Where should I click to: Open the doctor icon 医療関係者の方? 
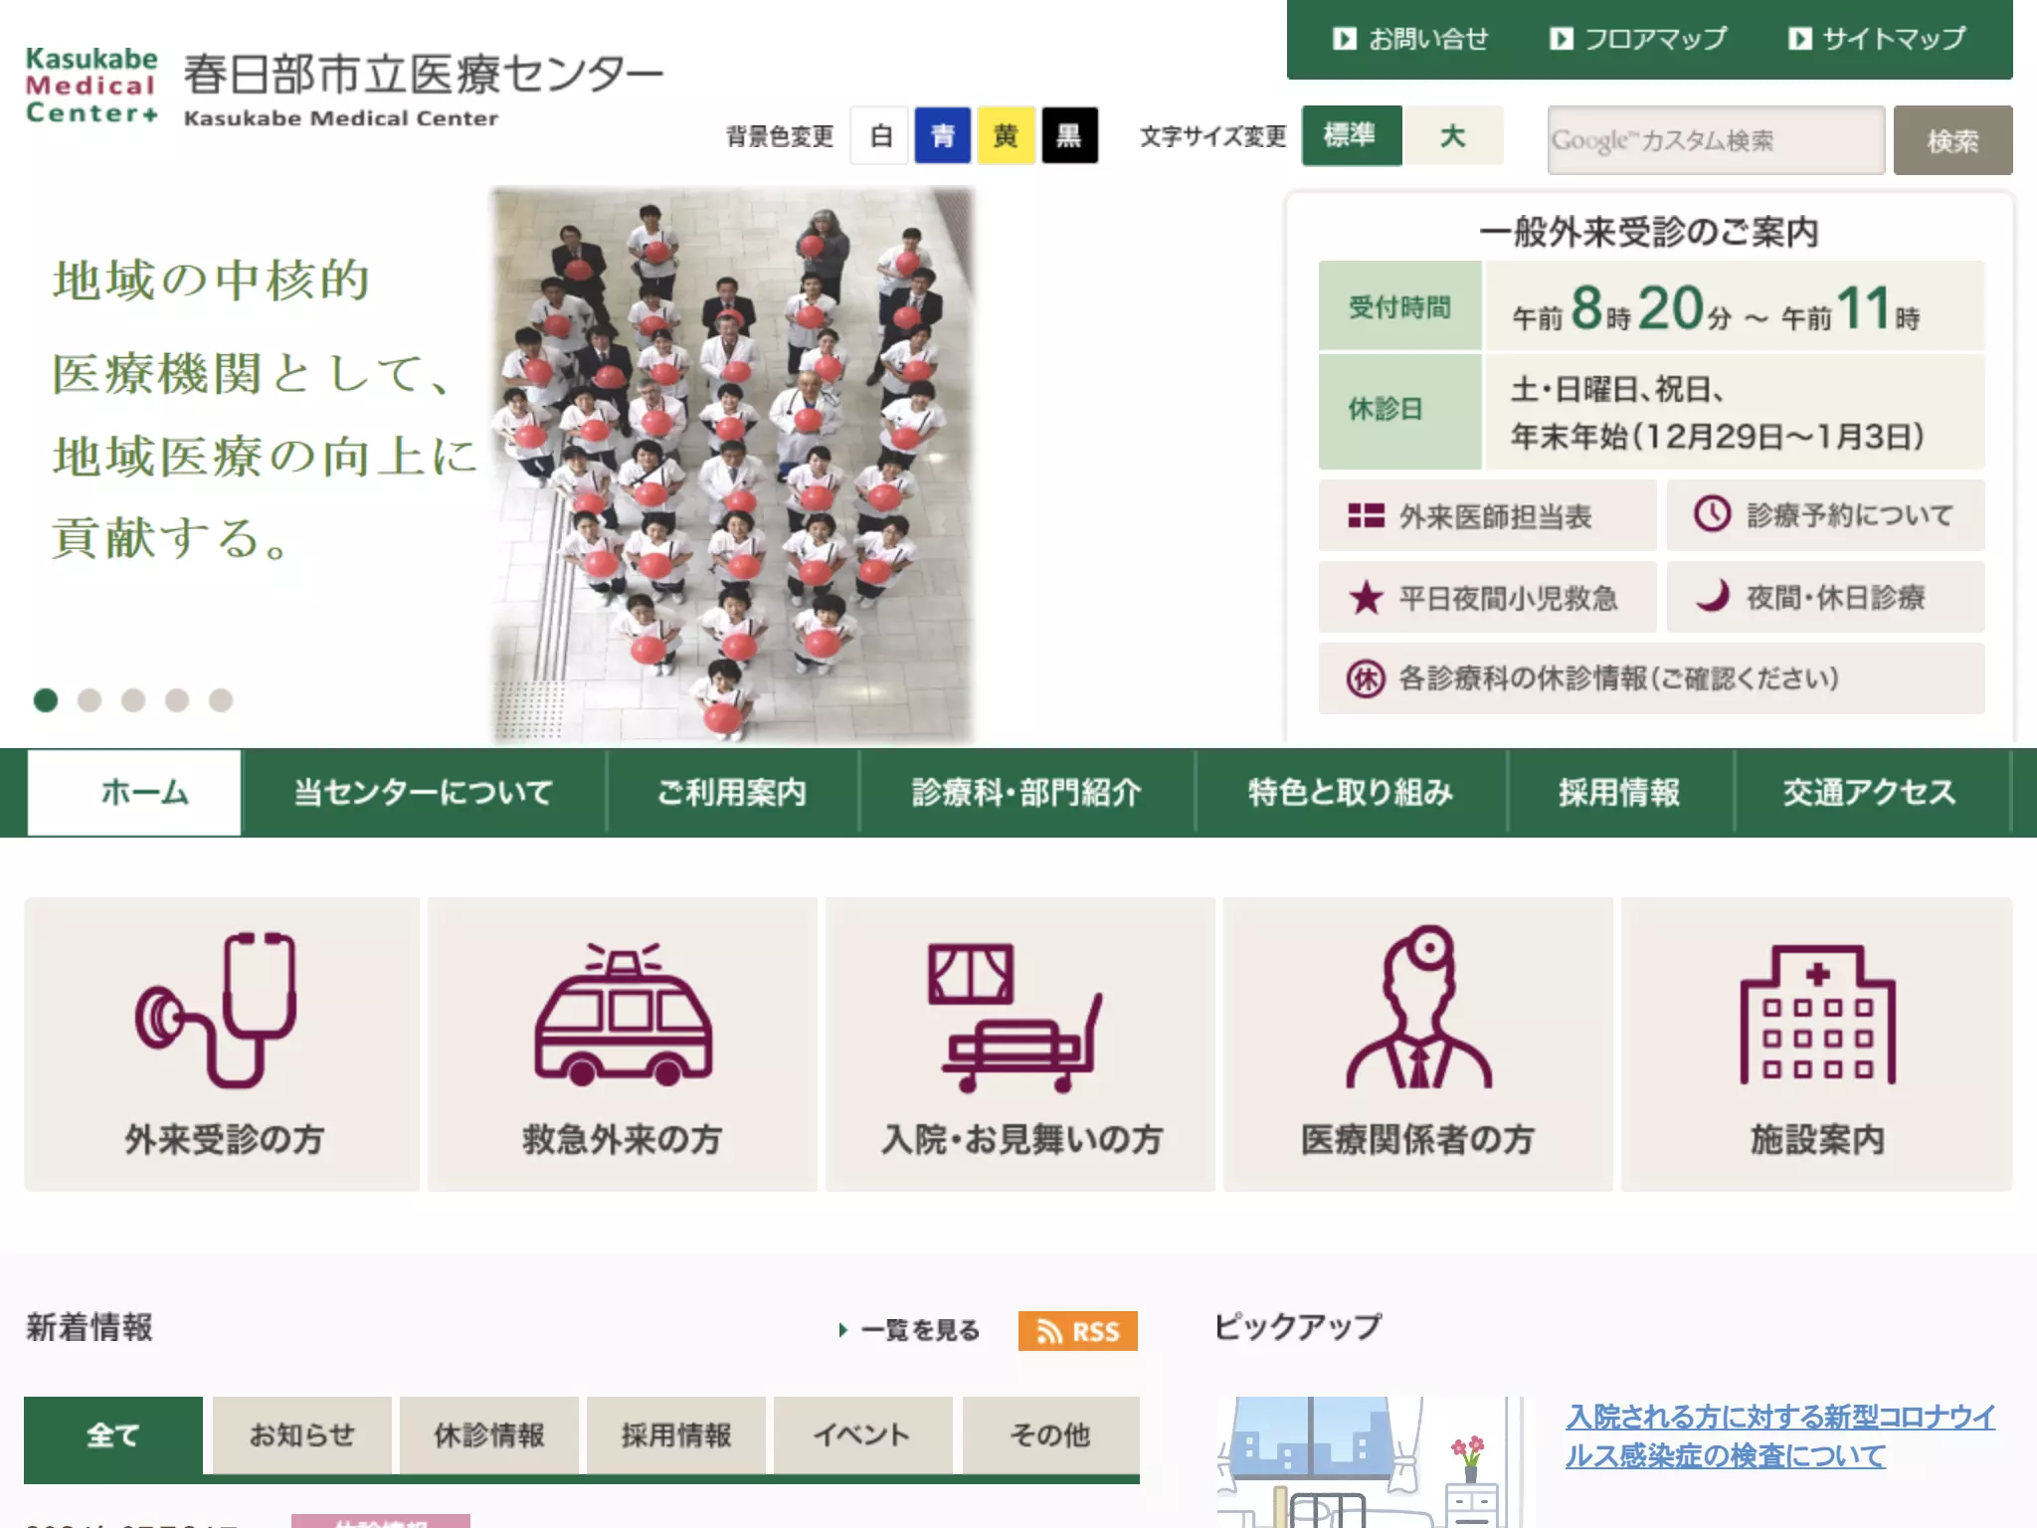tap(1418, 1006)
